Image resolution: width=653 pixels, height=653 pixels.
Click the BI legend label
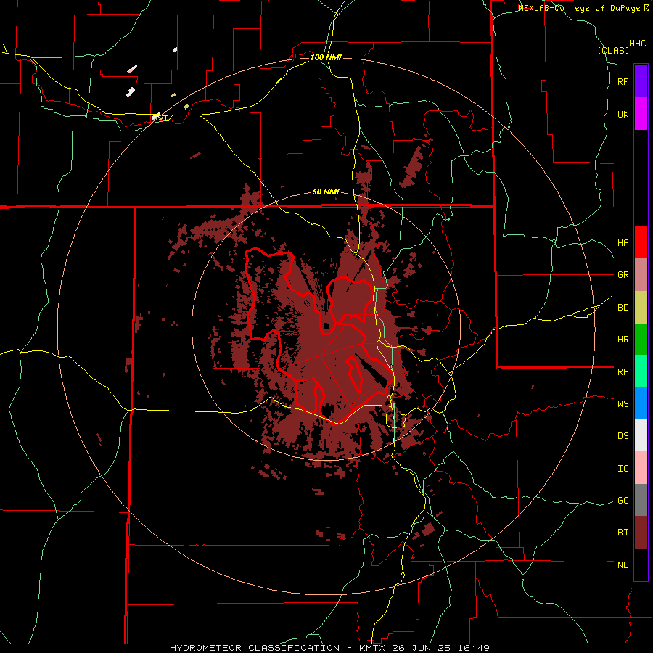[623, 533]
